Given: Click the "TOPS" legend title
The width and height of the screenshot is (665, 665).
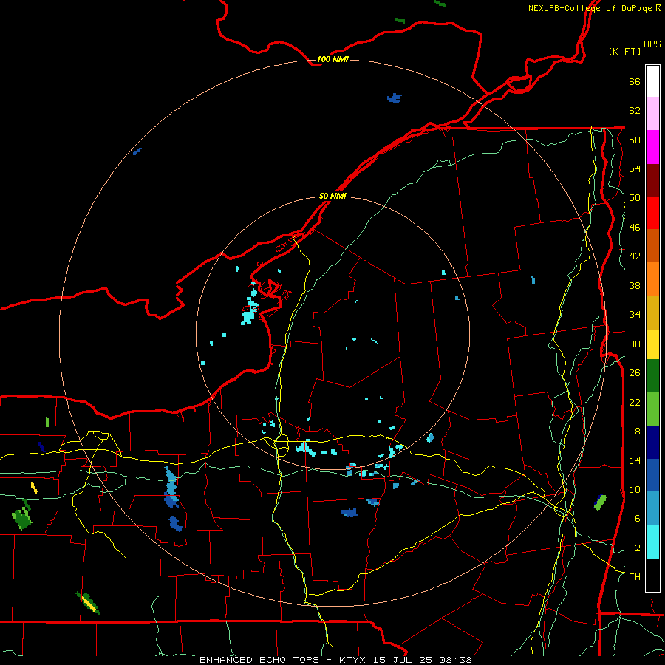Looking at the screenshot, I should pos(649,44).
